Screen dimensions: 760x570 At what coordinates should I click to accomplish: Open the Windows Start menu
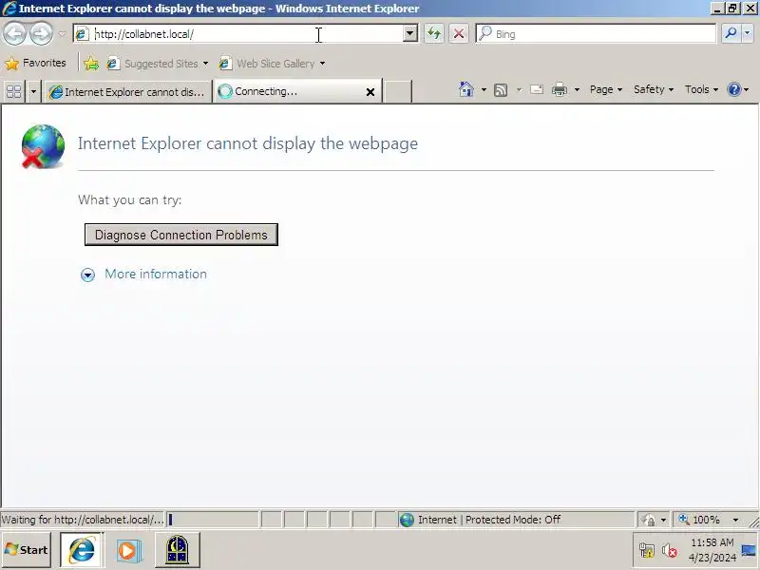[x=27, y=550]
